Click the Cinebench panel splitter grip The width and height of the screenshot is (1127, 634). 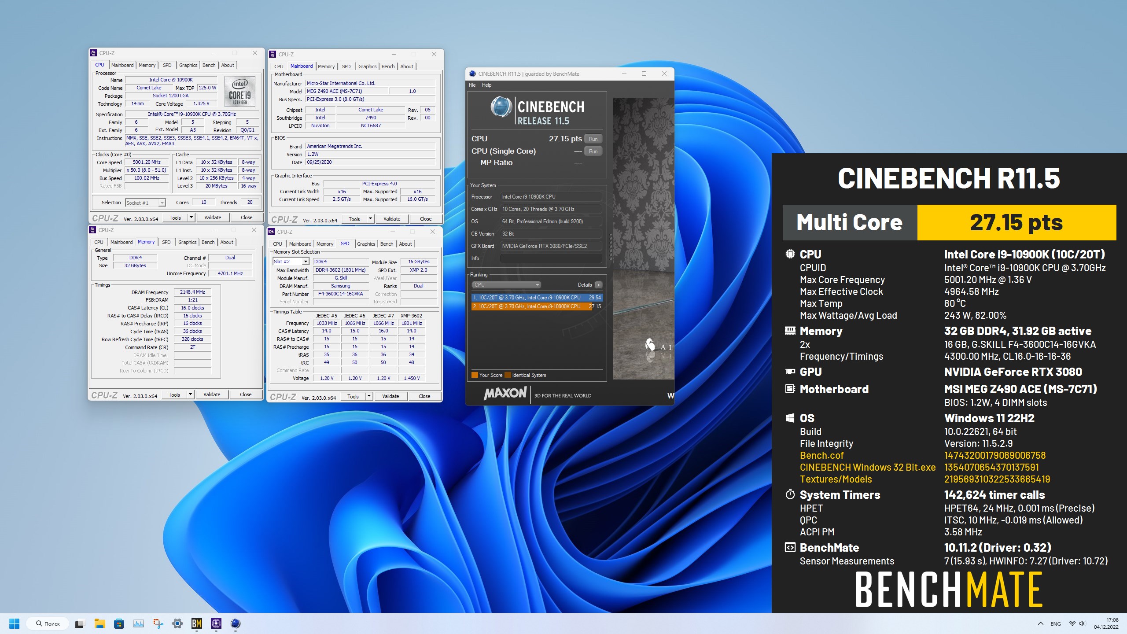point(610,247)
